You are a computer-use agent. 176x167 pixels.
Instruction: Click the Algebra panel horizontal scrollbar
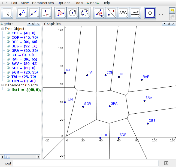20,157
